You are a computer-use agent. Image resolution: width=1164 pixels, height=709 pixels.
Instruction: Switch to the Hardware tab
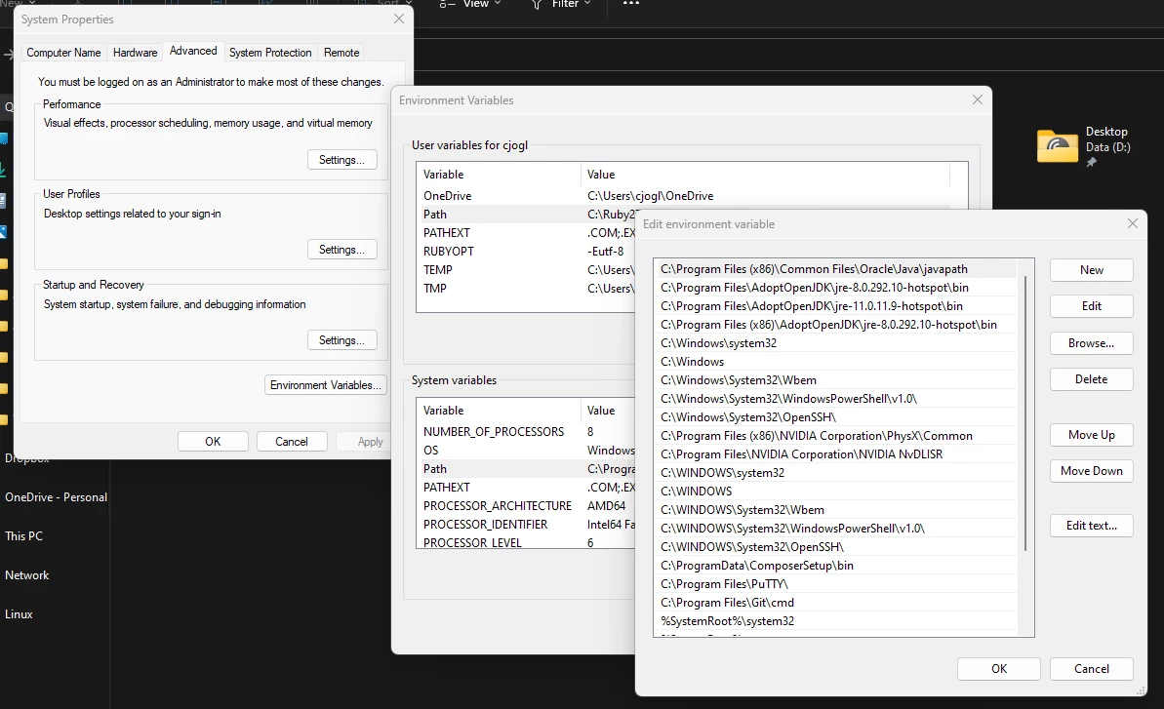click(x=135, y=53)
